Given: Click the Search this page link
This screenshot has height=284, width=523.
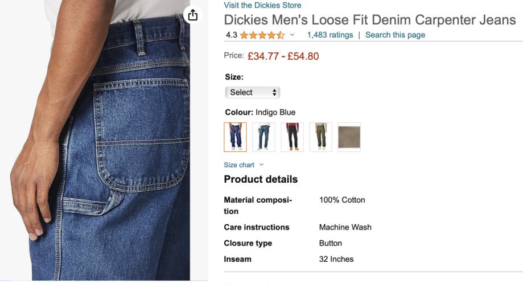Looking at the screenshot, I should 395,35.
